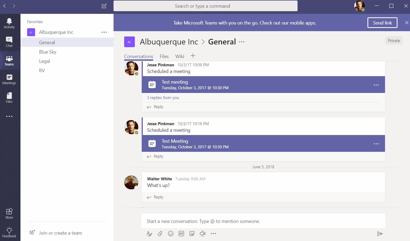The height and width of the screenshot is (241, 410).
Task: Open the Files section in sidebar
Action: click(x=9, y=98)
